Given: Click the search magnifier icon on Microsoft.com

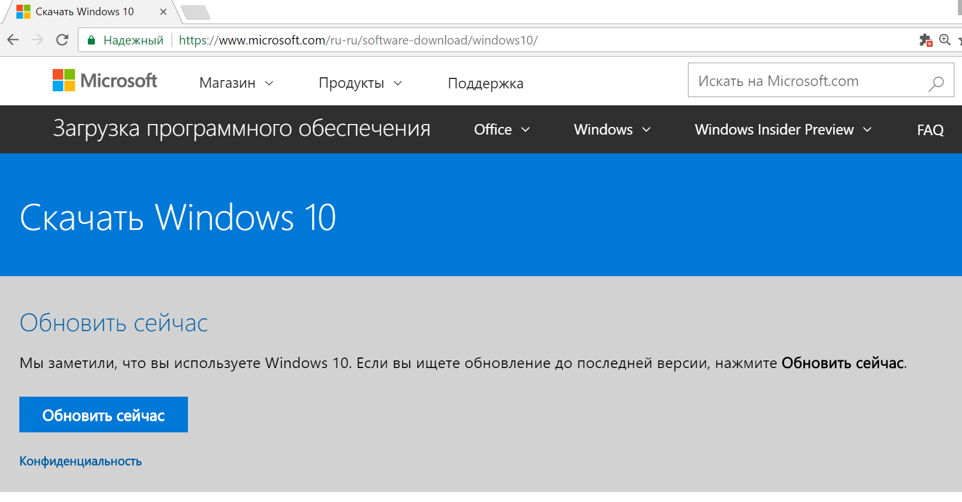Looking at the screenshot, I should coord(936,83).
